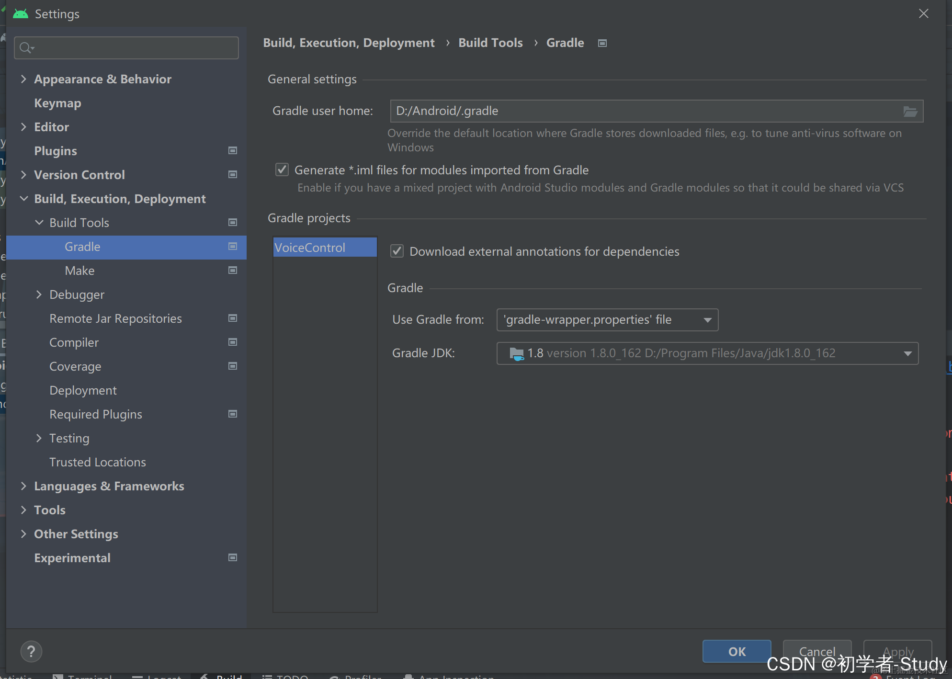This screenshot has width=952, height=679.
Task: Click the Gradle user home path field
Action: [642, 111]
